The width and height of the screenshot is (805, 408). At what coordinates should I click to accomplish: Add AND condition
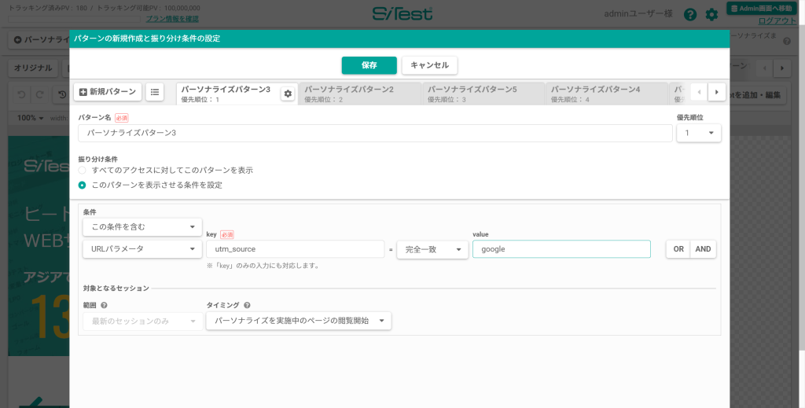pos(703,249)
